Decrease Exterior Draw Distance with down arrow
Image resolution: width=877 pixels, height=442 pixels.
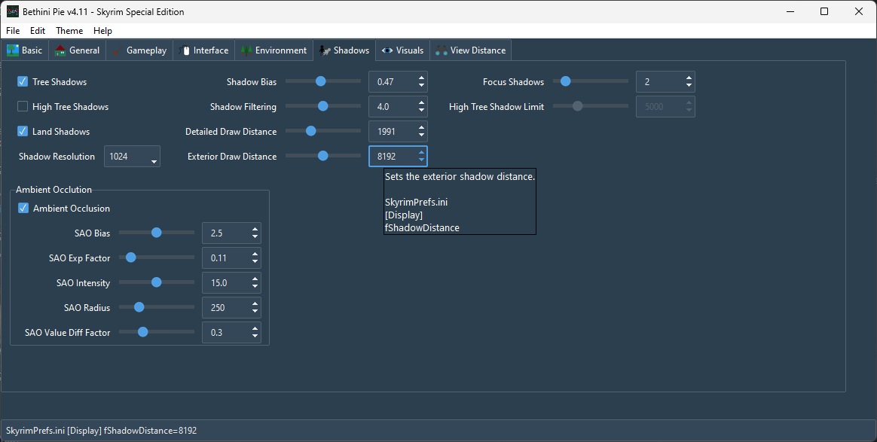pyautogui.click(x=421, y=160)
